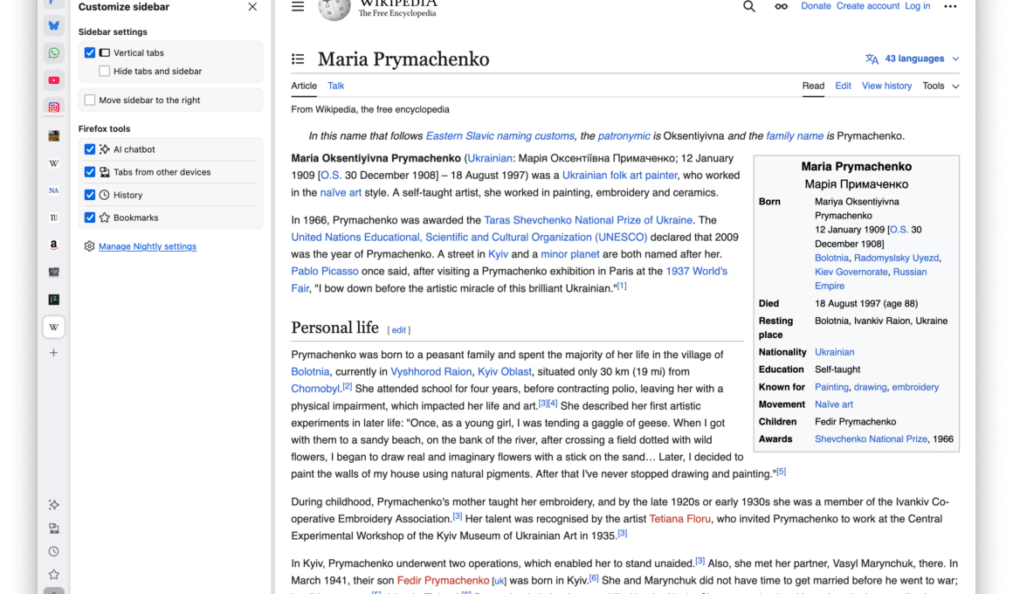Click the uk interlanguage link after Fedir Prymachenko

[x=499, y=581]
